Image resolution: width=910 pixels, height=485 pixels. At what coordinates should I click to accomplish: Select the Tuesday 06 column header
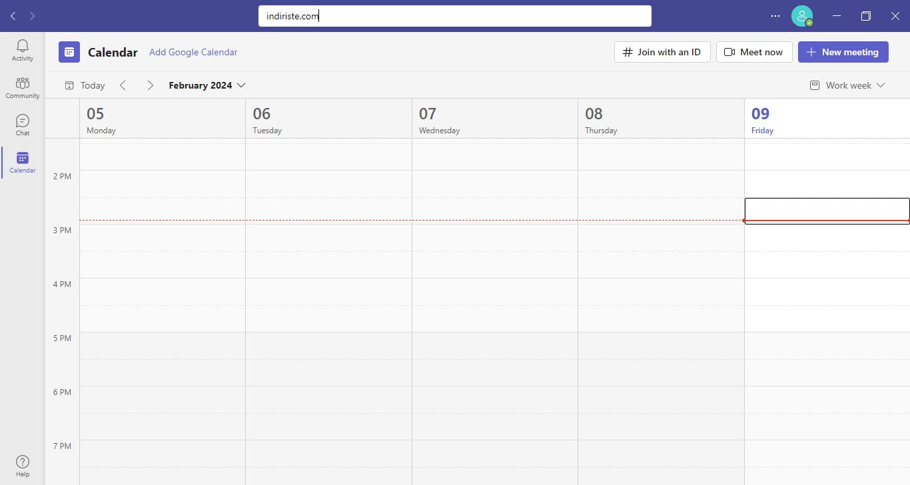click(328, 119)
